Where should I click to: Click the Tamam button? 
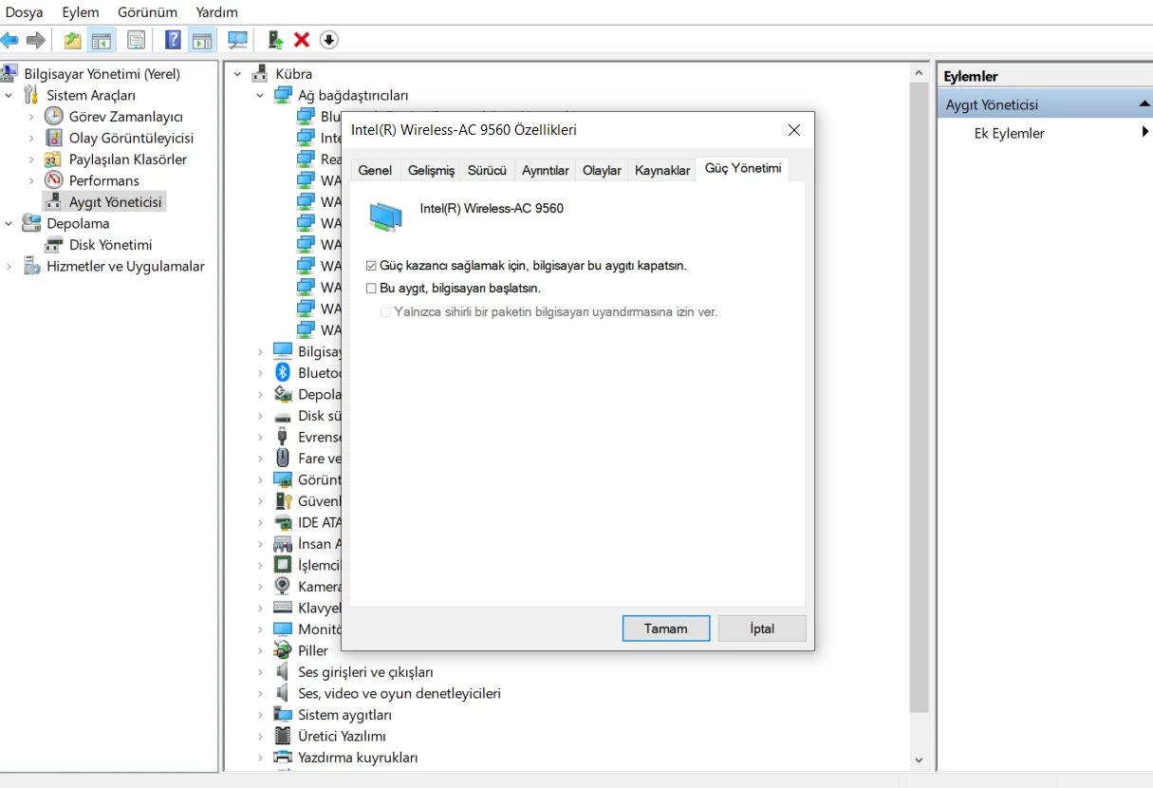[666, 629]
